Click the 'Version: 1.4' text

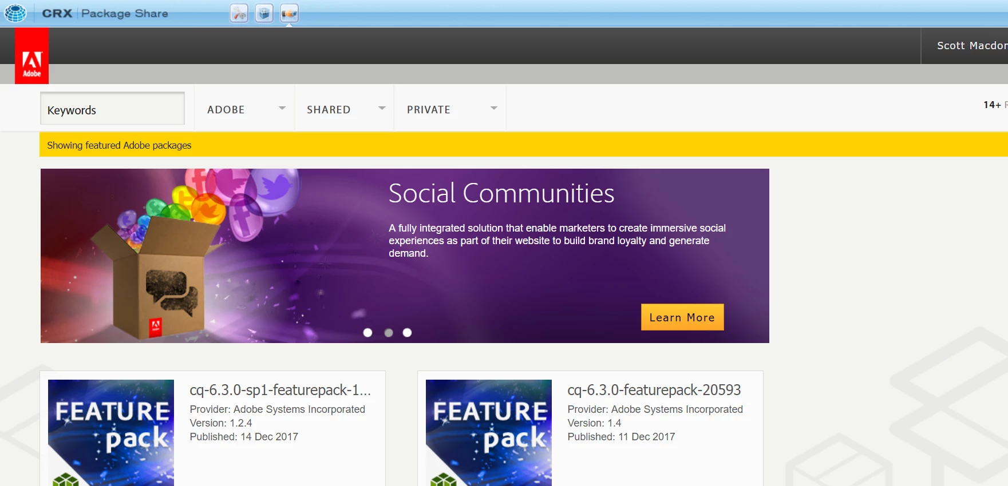594,423
